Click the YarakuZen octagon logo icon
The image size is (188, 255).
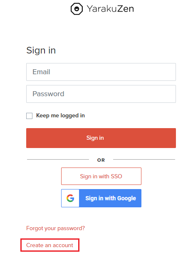(77, 9)
